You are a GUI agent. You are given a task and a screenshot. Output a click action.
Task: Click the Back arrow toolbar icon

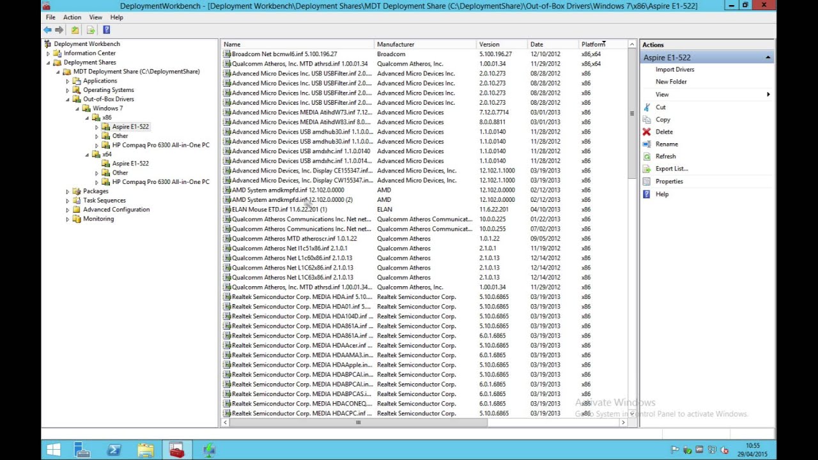coord(47,30)
